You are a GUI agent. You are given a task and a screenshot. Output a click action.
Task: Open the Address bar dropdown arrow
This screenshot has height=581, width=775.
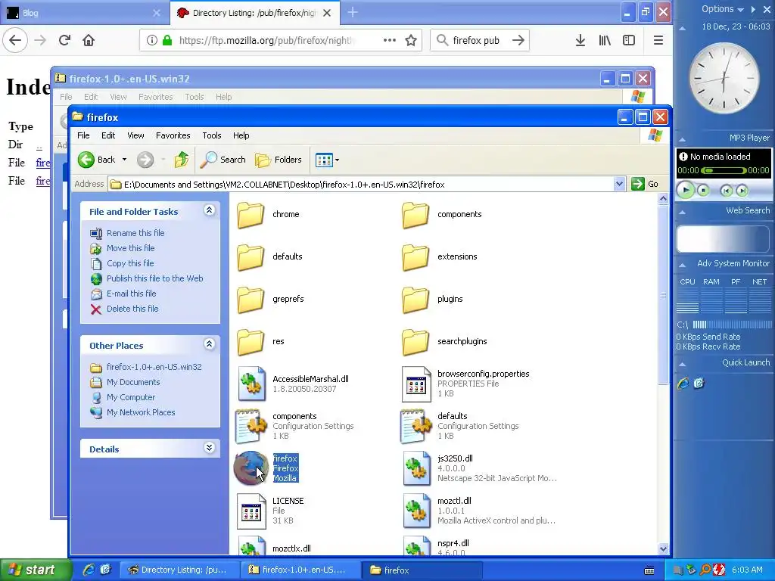click(x=619, y=185)
